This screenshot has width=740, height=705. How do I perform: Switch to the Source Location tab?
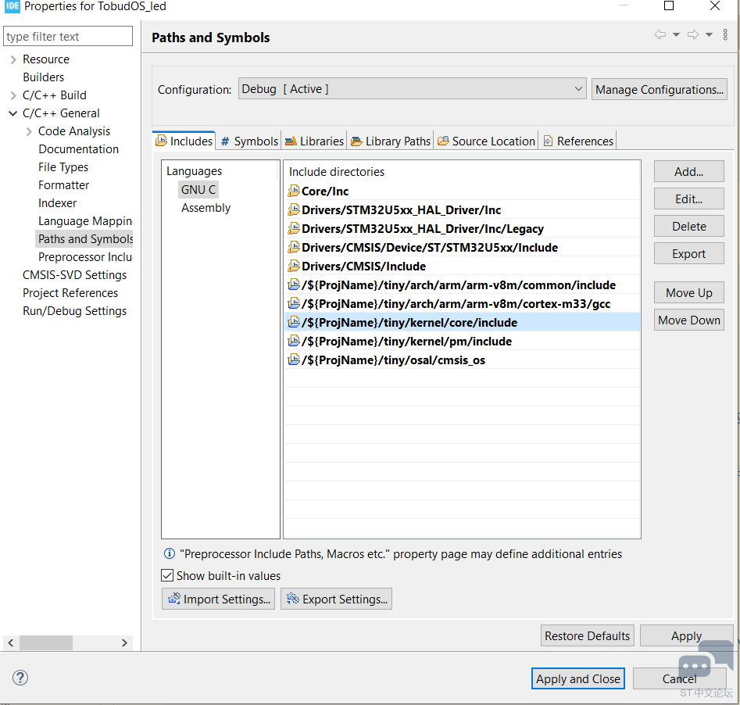pyautogui.click(x=486, y=141)
